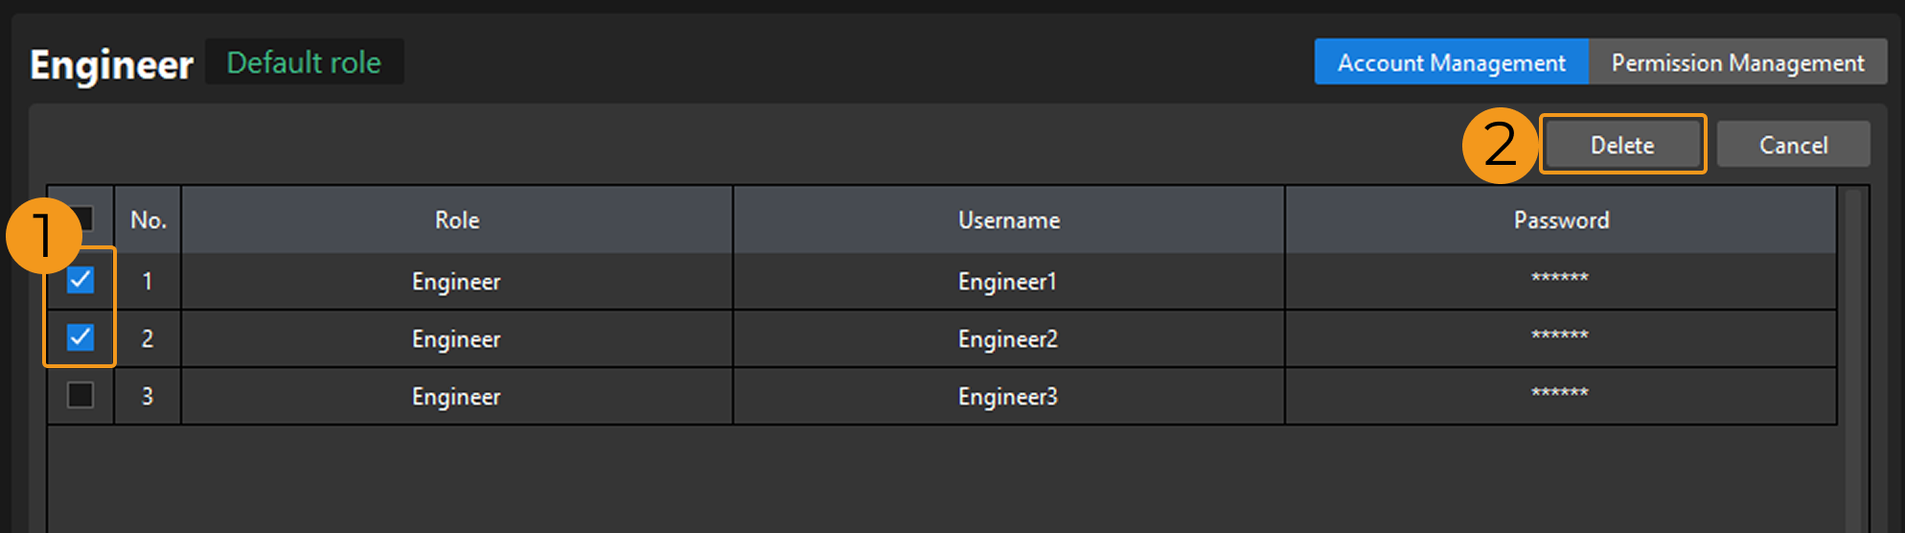The height and width of the screenshot is (533, 1905).
Task: Click the Default role label
Action: tap(304, 62)
